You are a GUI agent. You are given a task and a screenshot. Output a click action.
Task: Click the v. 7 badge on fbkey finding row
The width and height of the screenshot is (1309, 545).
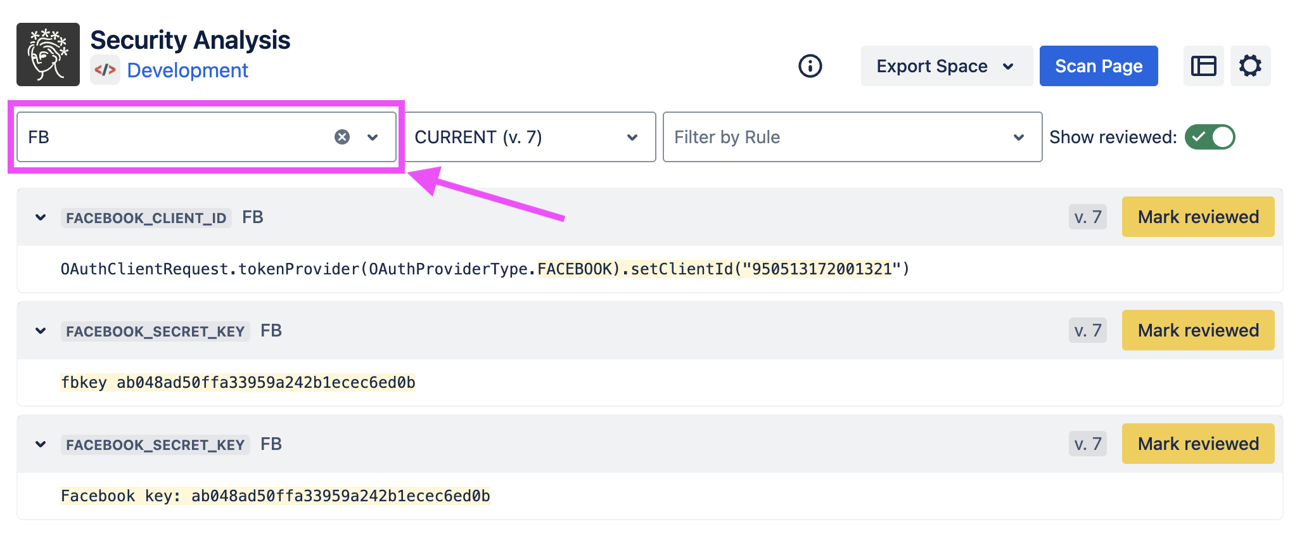click(1088, 331)
